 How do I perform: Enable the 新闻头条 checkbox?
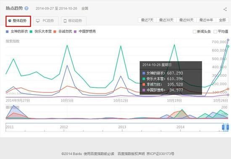tap(194, 31)
